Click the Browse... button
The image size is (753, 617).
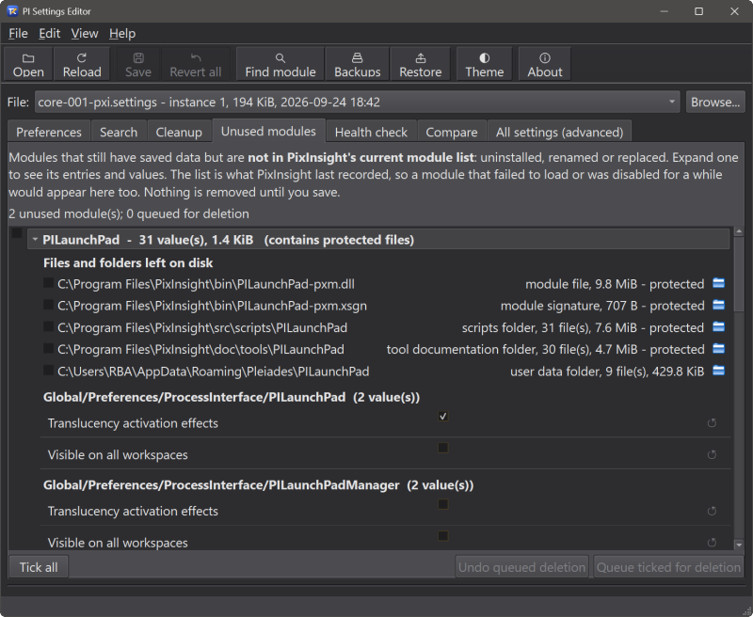point(715,102)
